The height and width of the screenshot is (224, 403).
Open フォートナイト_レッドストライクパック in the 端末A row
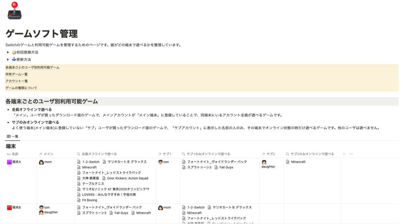pos(109,173)
